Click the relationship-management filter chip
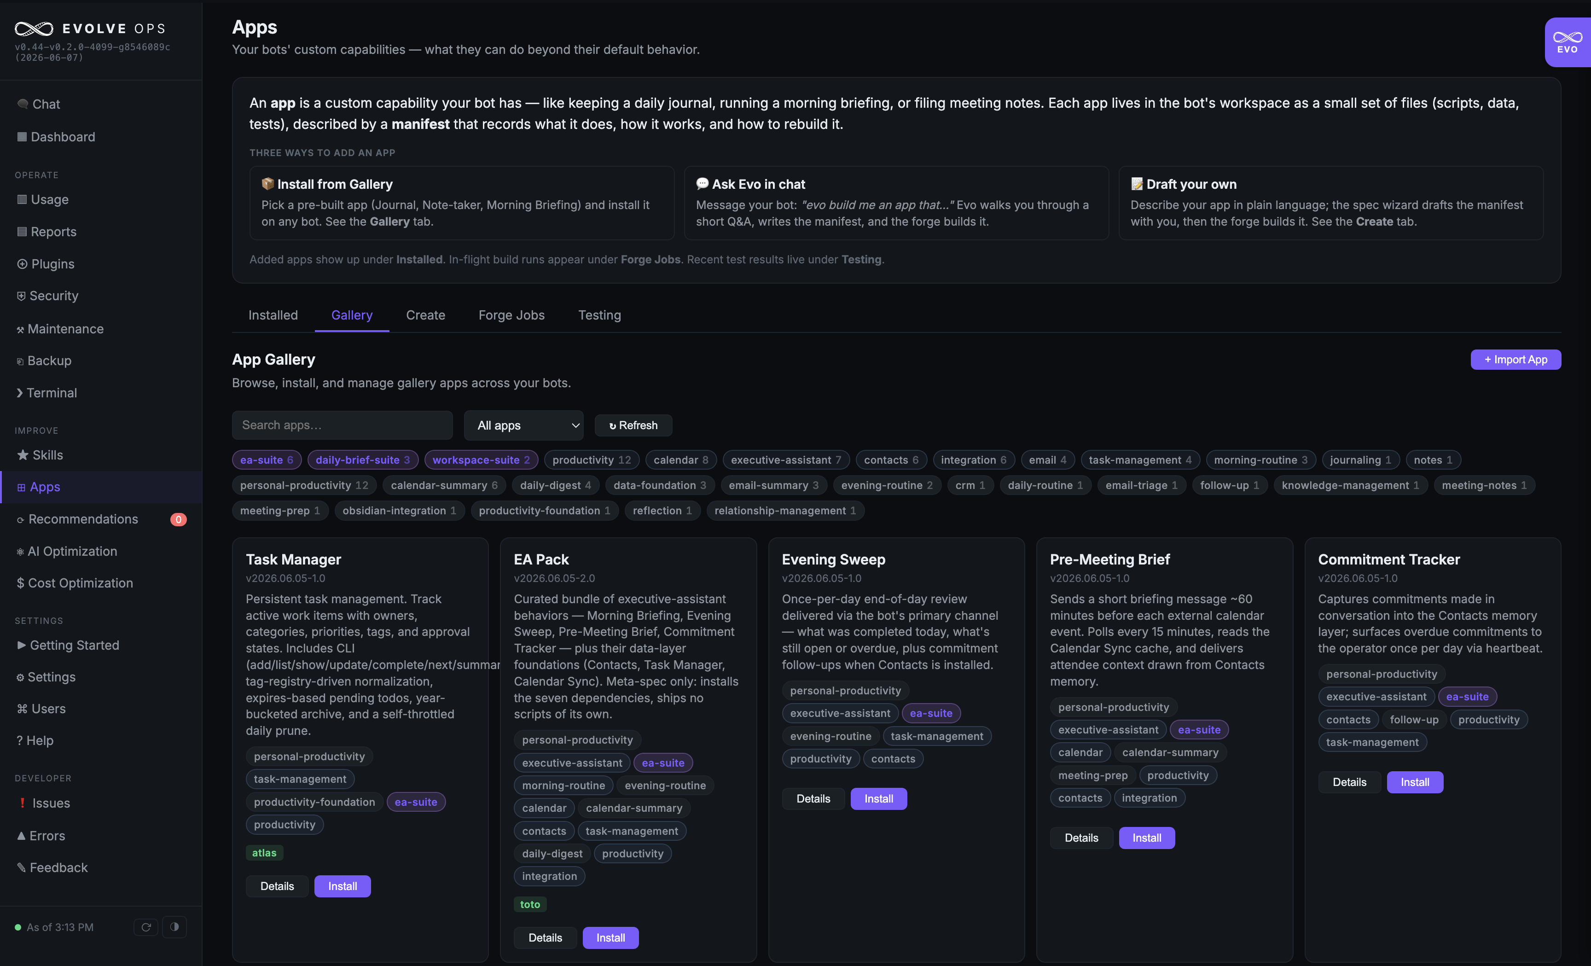Screen dimensions: 1591x966 coord(785,510)
